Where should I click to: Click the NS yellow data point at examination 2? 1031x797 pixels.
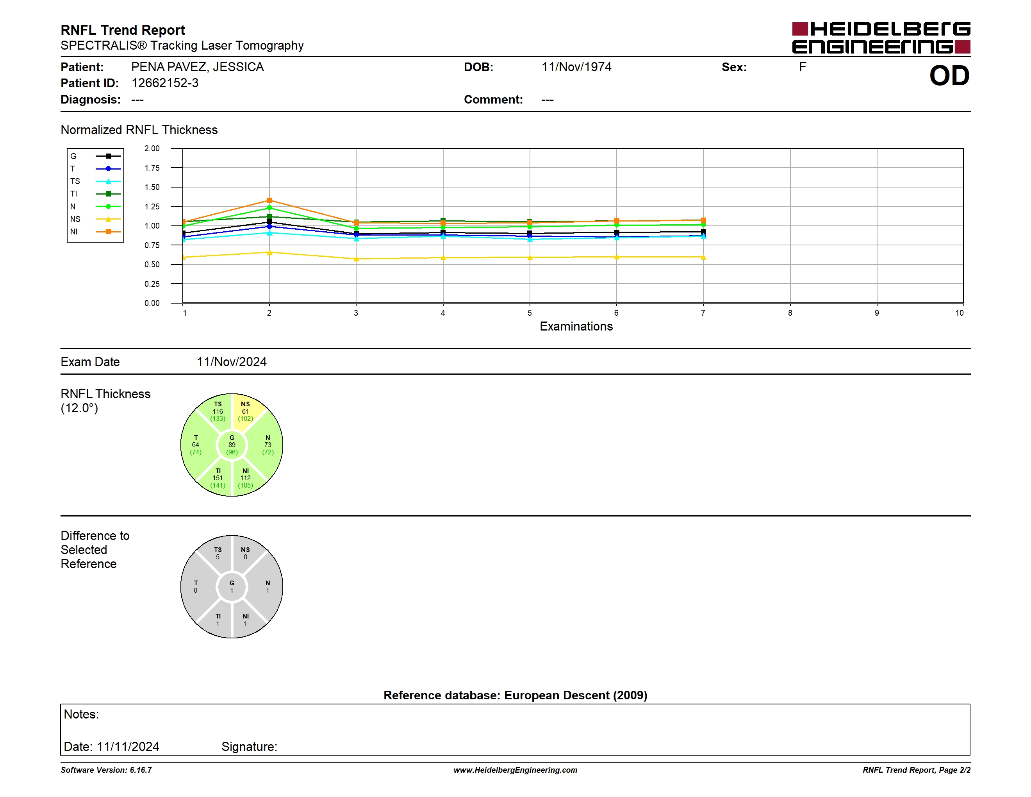269,253
